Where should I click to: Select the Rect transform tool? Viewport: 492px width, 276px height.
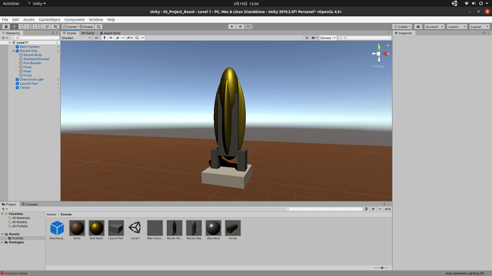(x=39, y=26)
